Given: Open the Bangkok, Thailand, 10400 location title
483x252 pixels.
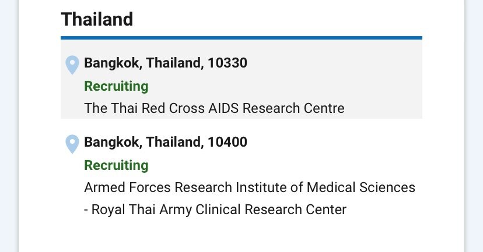Looking at the screenshot, I should point(166,142).
